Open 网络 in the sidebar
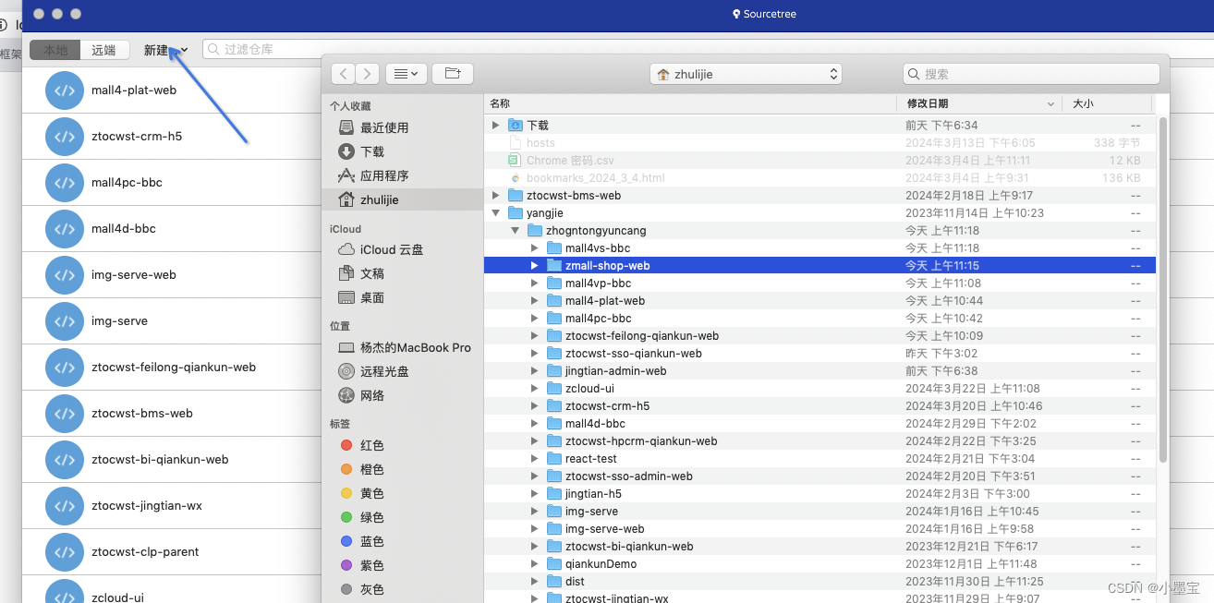Image resolution: width=1214 pixels, height=603 pixels. point(373,395)
